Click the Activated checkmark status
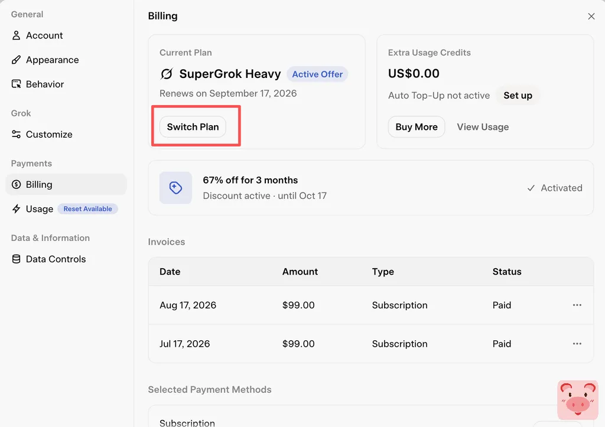 554,188
